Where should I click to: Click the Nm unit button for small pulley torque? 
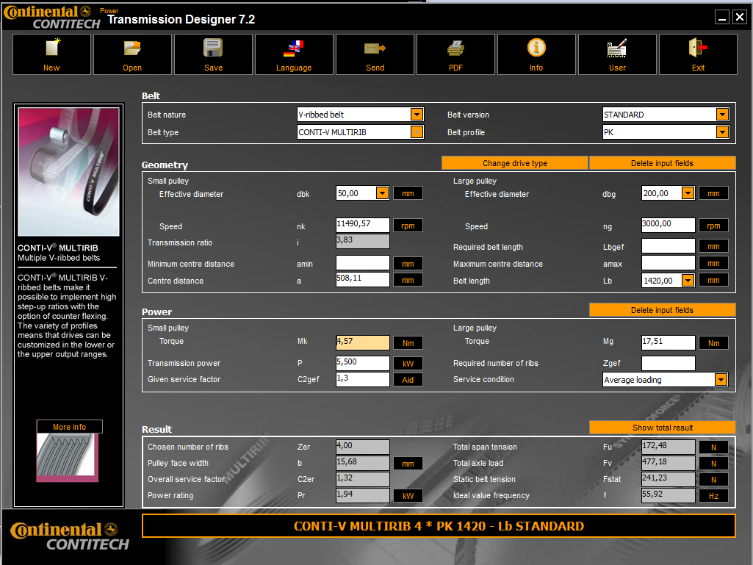coord(408,343)
